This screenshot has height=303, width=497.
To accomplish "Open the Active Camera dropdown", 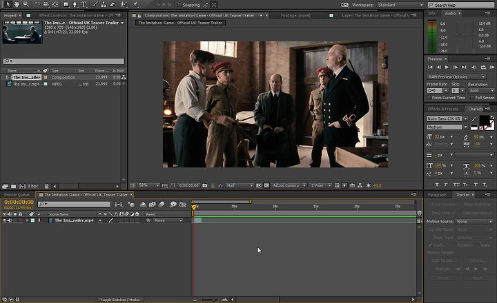I will tap(289, 185).
